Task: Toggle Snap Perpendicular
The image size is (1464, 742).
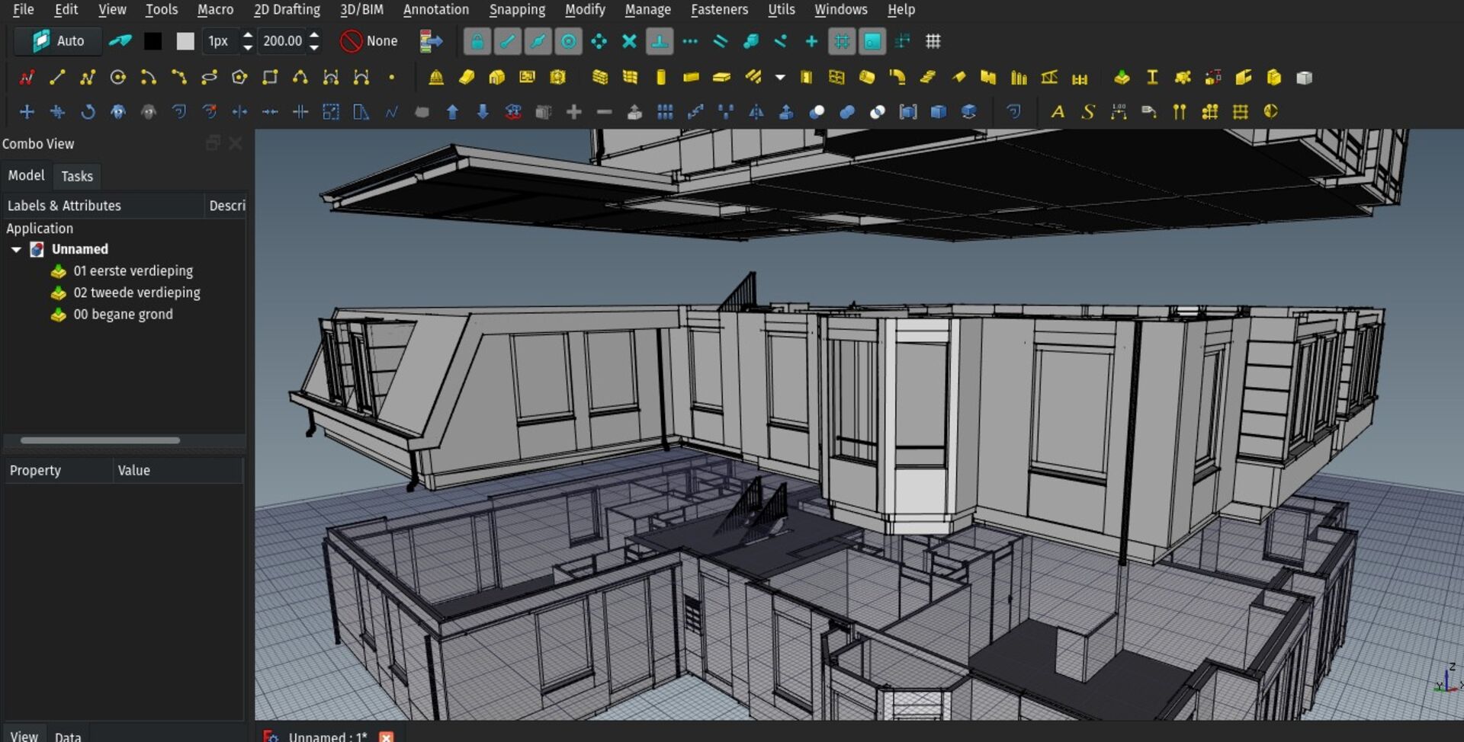Action: pos(660,41)
